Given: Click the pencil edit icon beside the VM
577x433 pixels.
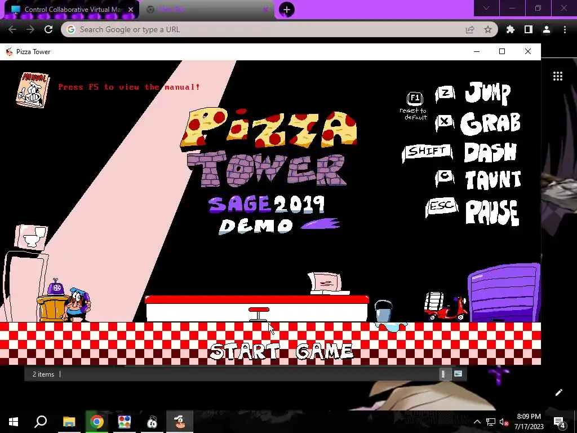Looking at the screenshot, I should point(558,392).
